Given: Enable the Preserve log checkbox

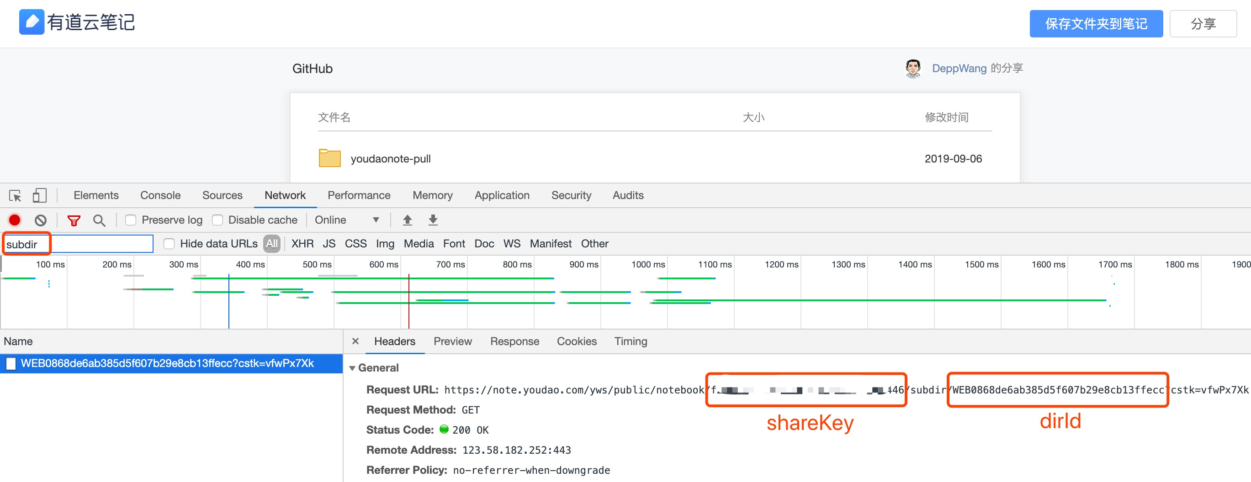Looking at the screenshot, I should (131, 220).
